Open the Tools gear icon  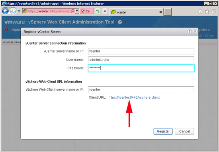click(x=214, y=11)
